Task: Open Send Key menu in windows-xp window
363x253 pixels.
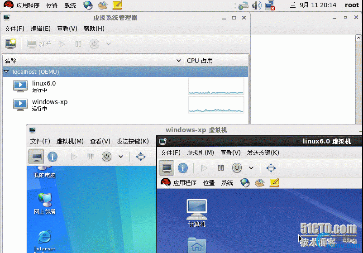Action: [x=133, y=141]
